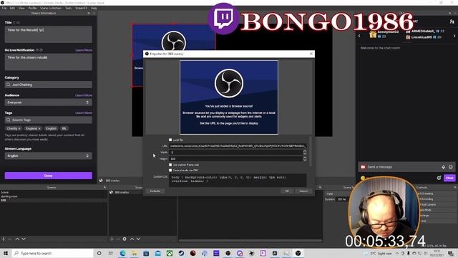The width and height of the screenshot is (458, 258).
Task: Open the StreamFX menu
Action: point(81,8)
